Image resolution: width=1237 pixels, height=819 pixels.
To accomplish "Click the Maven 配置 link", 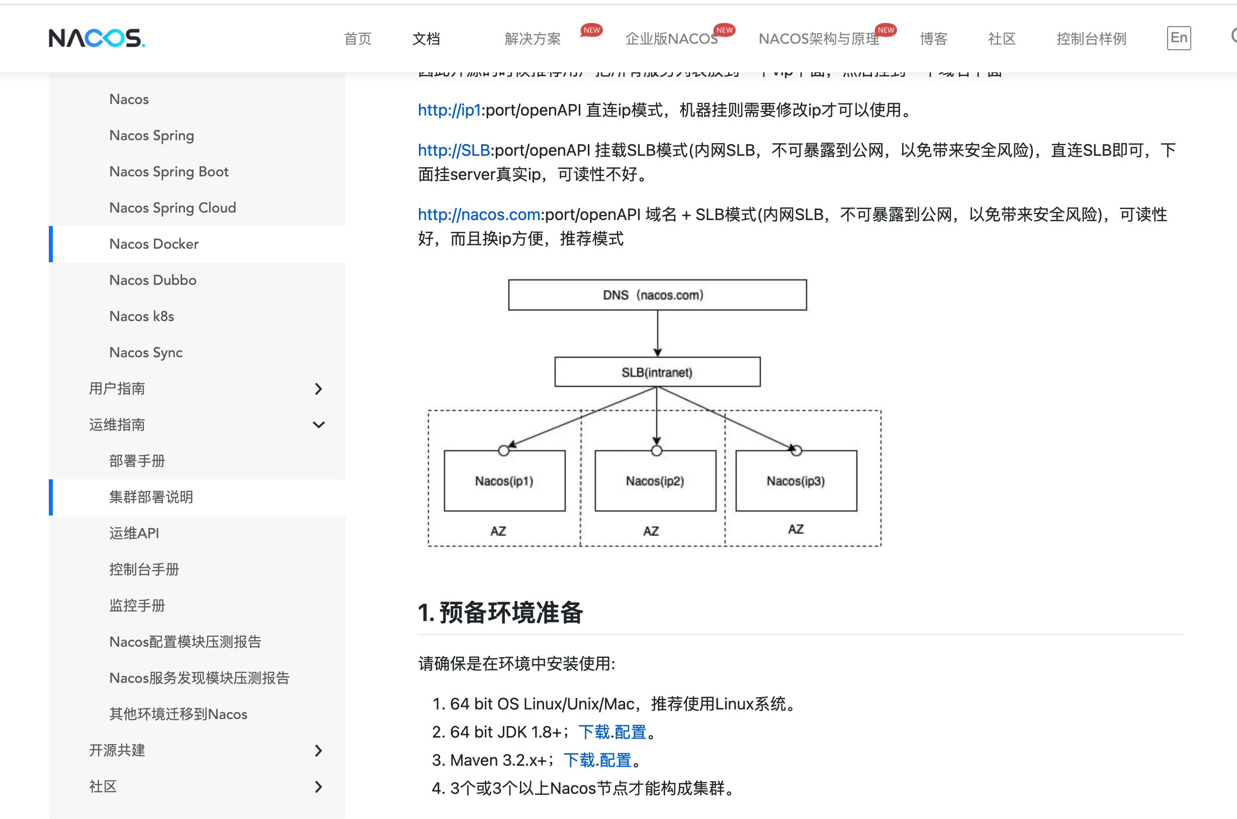I will pos(615,761).
